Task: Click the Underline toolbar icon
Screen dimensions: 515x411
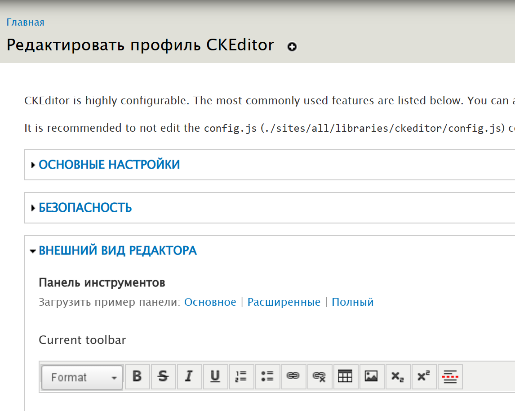Action: click(215, 376)
